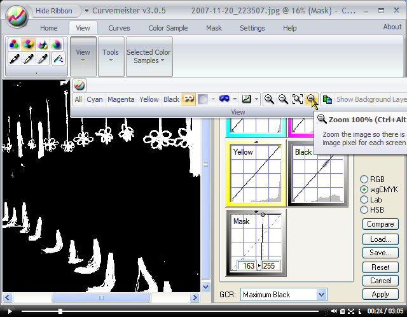Pick the white eyedropper tool
This screenshot has height=317, width=407.
click(x=28, y=59)
